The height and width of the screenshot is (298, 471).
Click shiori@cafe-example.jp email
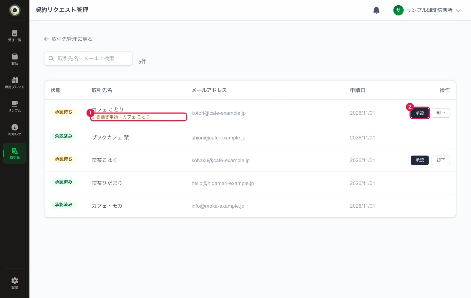point(218,138)
